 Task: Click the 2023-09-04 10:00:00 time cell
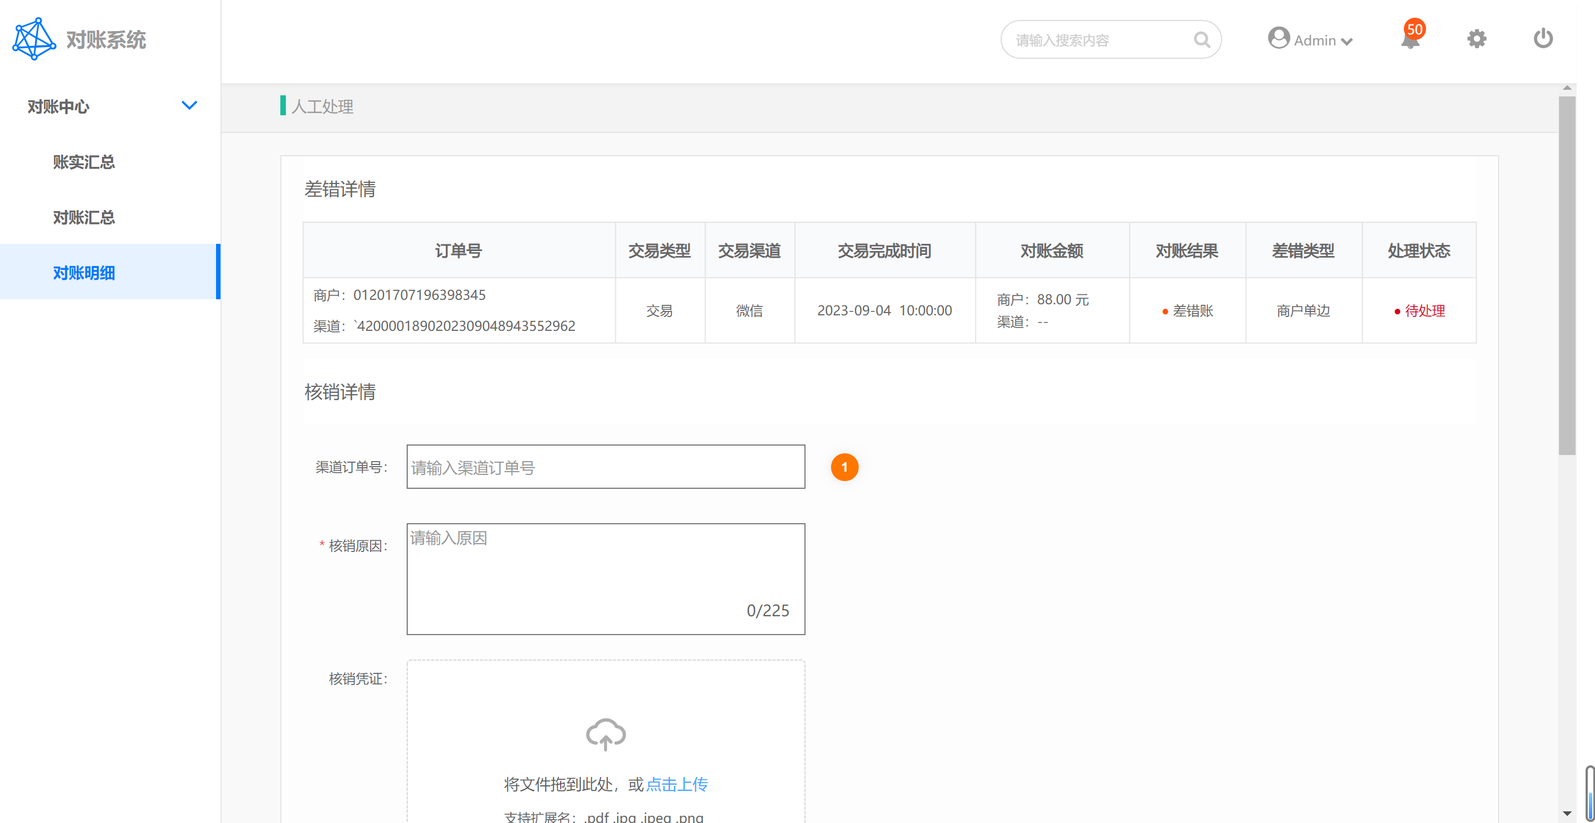point(884,310)
